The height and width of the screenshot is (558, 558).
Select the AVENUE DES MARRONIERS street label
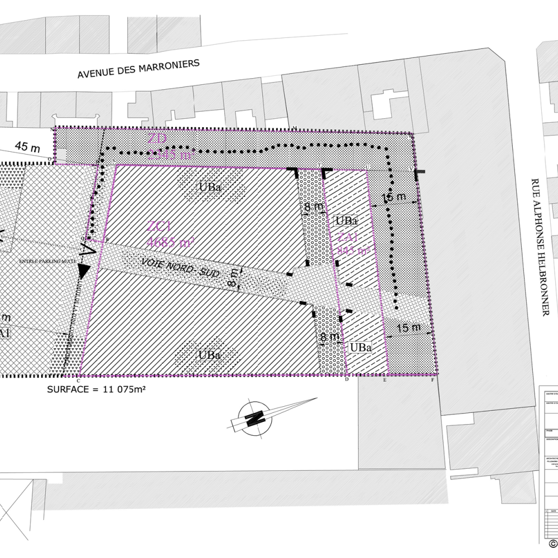click(x=138, y=69)
